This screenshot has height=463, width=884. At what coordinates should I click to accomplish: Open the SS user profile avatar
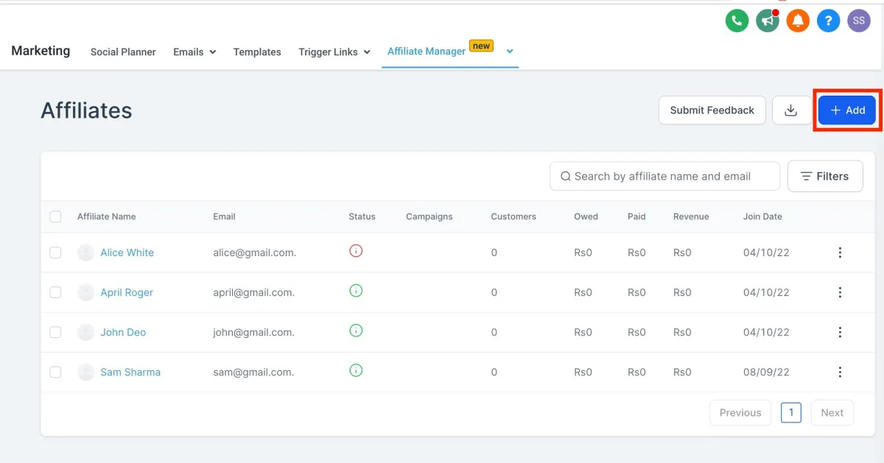coord(859,21)
